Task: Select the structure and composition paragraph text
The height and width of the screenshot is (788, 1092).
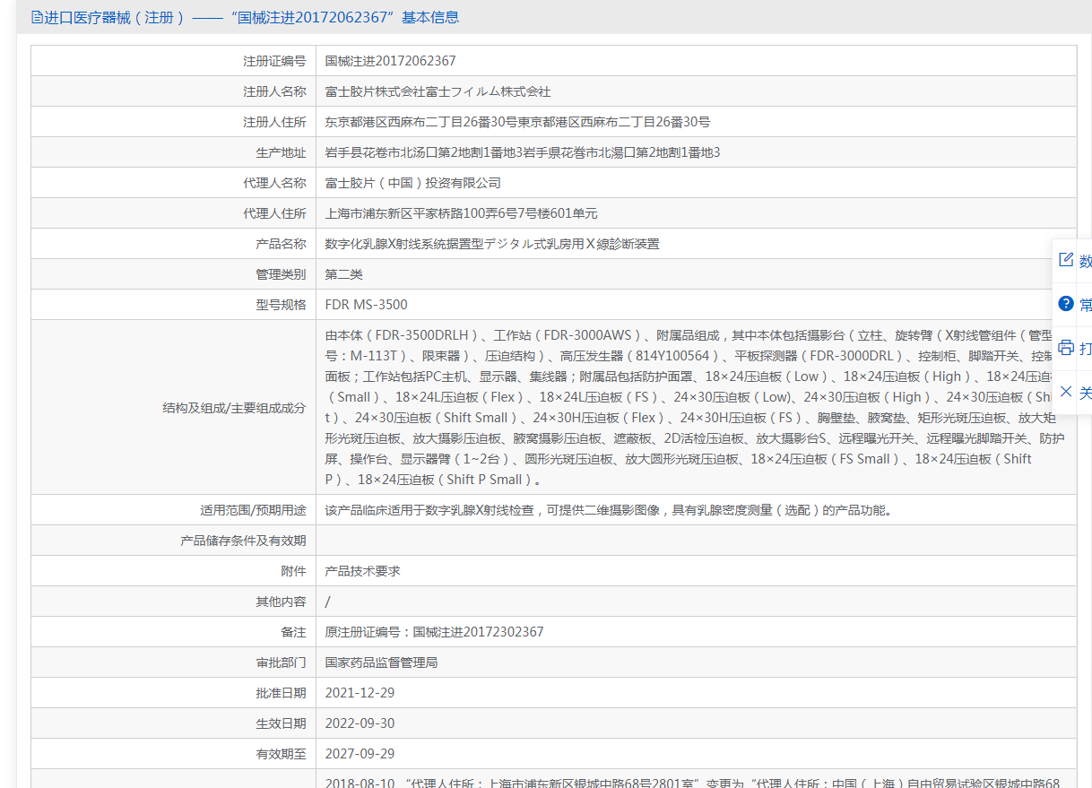Action: coord(696,407)
